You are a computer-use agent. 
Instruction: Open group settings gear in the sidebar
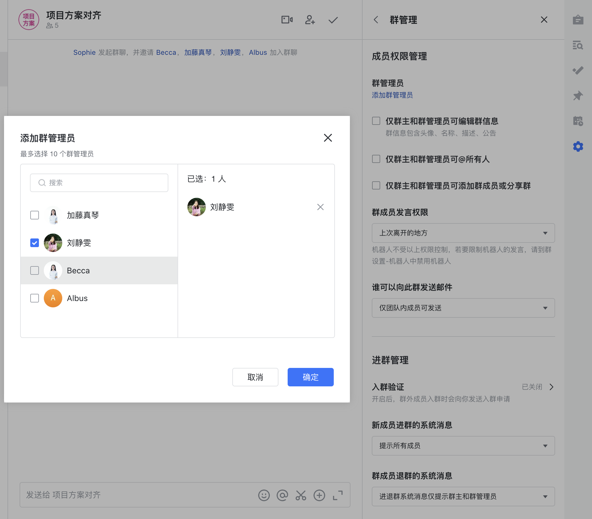(578, 146)
